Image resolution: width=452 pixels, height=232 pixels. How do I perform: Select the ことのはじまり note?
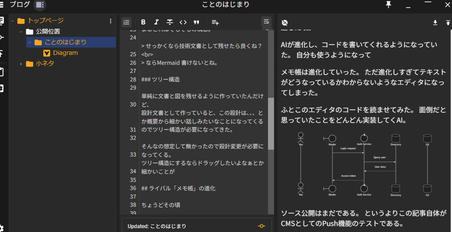(x=65, y=42)
